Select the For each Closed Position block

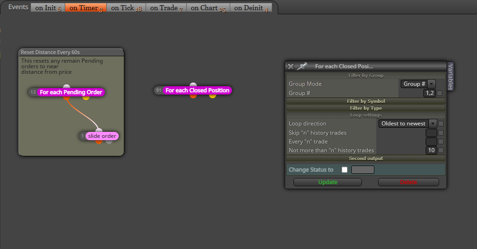pyautogui.click(x=197, y=90)
